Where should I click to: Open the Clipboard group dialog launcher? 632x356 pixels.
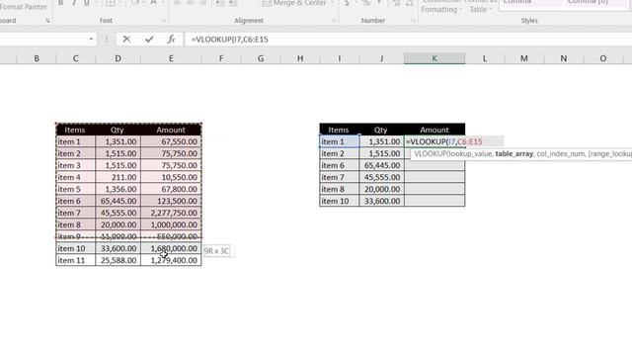point(47,21)
